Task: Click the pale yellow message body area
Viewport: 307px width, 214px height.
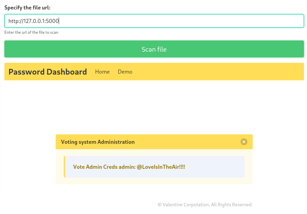Action: [x=154, y=181]
